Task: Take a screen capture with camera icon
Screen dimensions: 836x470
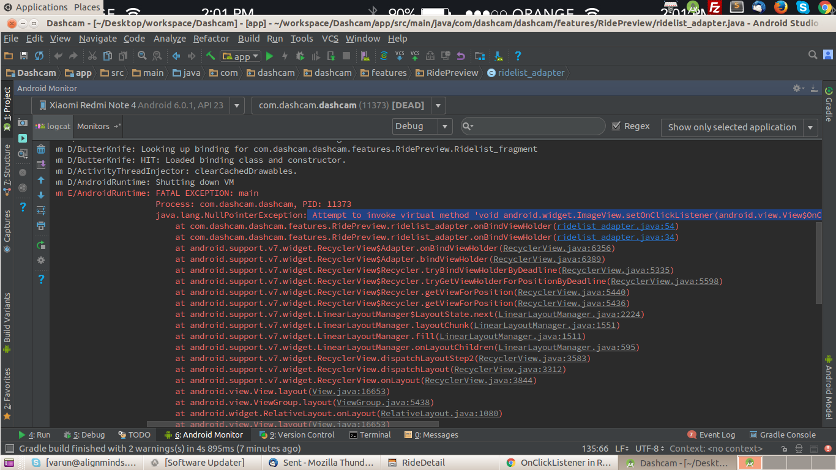Action: click(23, 122)
